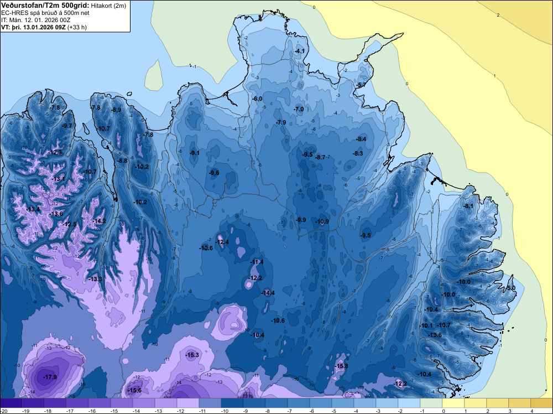This screenshot has height=414, width=553.
Task: Click the -8.7 temperature label
Action: pos(320,157)
